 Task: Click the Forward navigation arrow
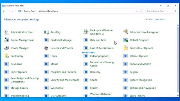(9, 11)
